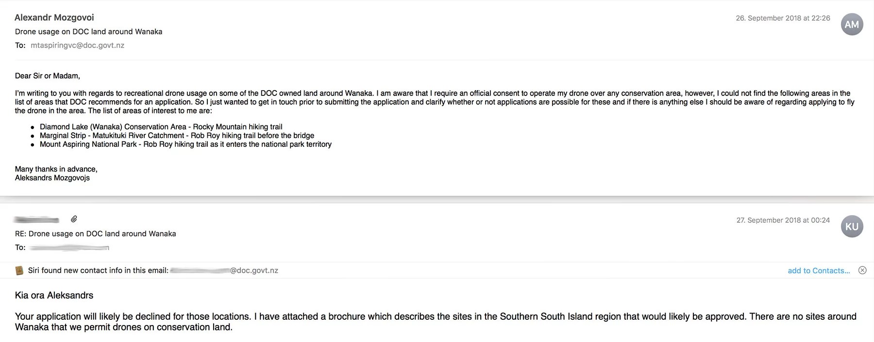Select the "RE: Drone usage" reply subject line
This screenshot has height=342, width=874.
pyautogui.click(x=95, y=233)
